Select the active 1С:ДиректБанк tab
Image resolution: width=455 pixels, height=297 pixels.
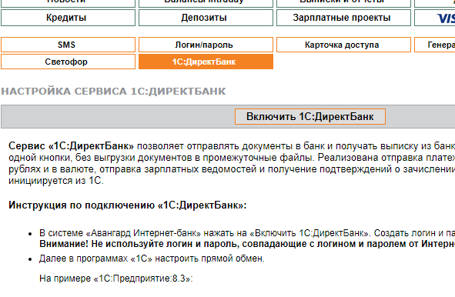tap(206, 62)
